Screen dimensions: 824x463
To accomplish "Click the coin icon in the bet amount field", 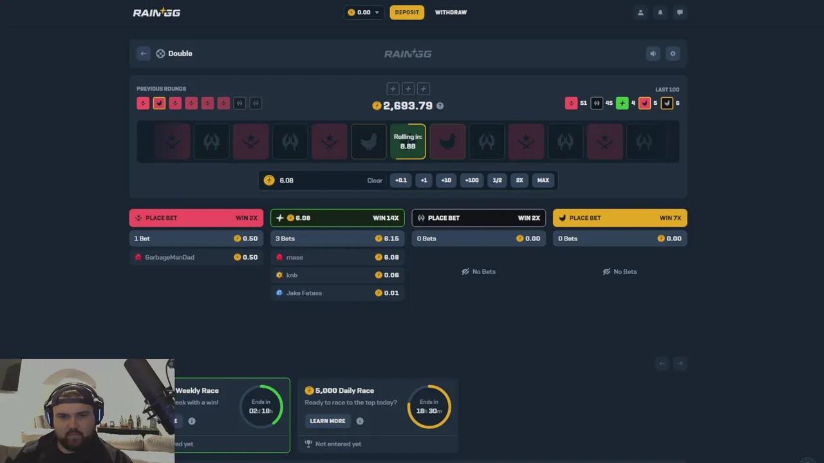I will 269,180.
